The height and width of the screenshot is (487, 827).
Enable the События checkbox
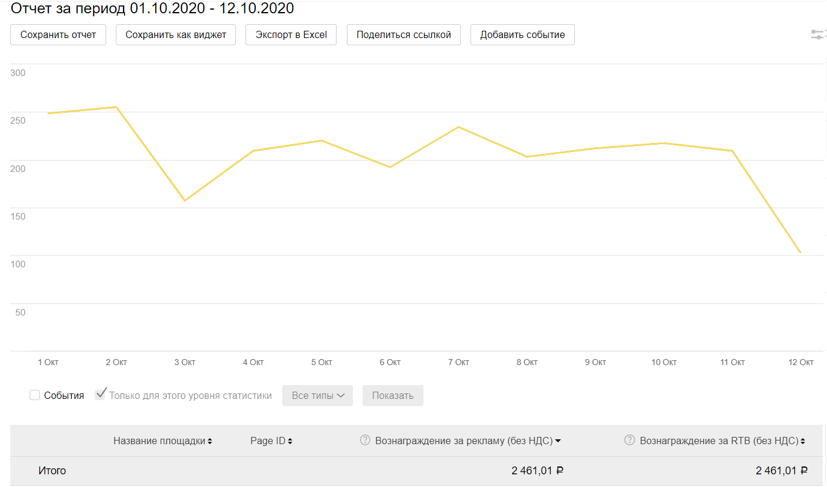coord(35,396)
